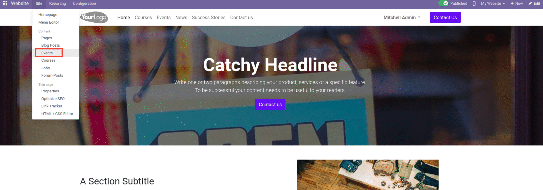Click the shop photo thumbnail
Viewport: 543px width, 190px height.
tap(368, 175)
